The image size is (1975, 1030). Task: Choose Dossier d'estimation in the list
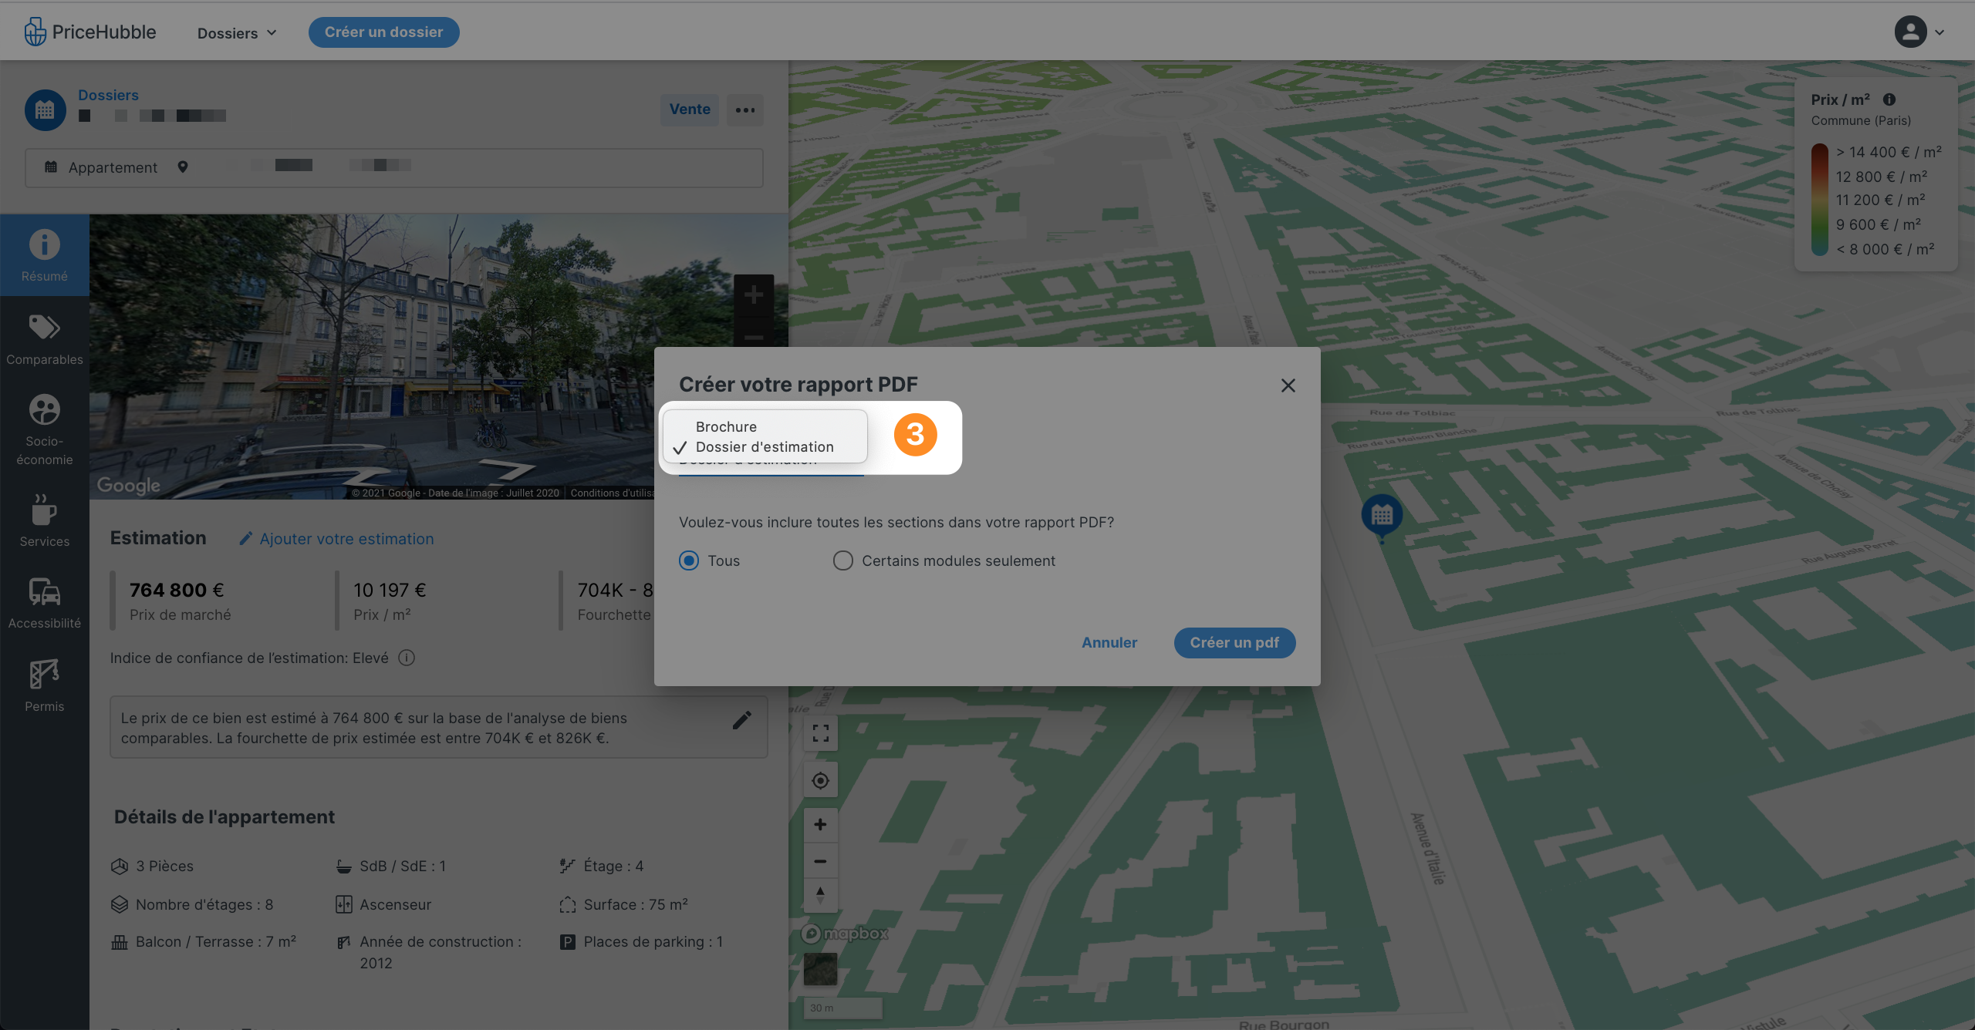[765, 447]
